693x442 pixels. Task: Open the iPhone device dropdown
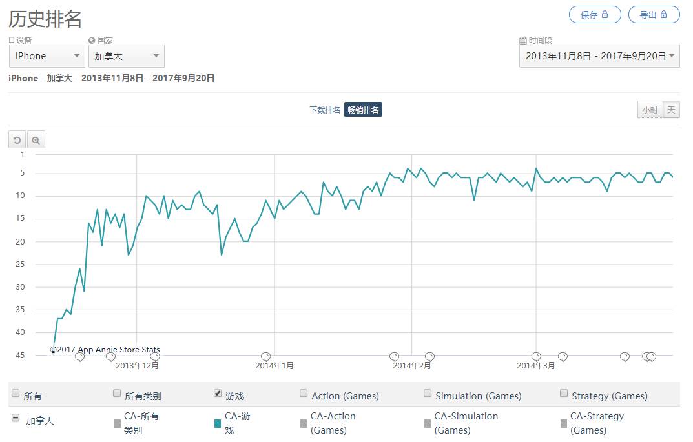point(47,56)
